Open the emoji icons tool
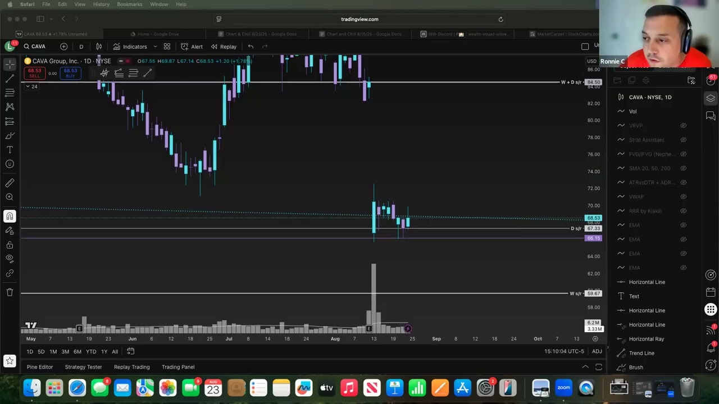The height and width of the screenshot is (404, 719). tap(10, 164)
